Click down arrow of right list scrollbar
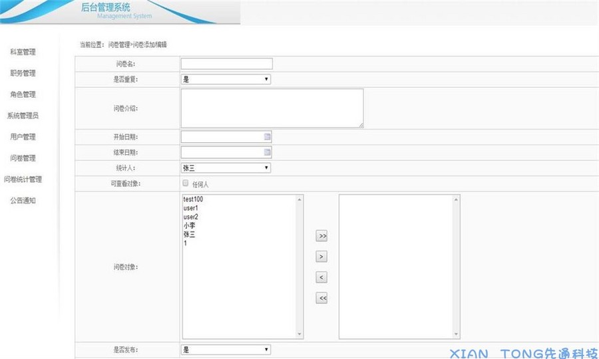This screenshot has width=599, height=359. pyautogui.click(x=456, y=334)
